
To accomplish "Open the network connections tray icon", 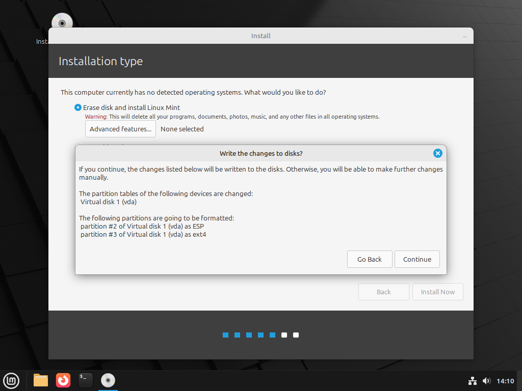I will coord(473,381).
